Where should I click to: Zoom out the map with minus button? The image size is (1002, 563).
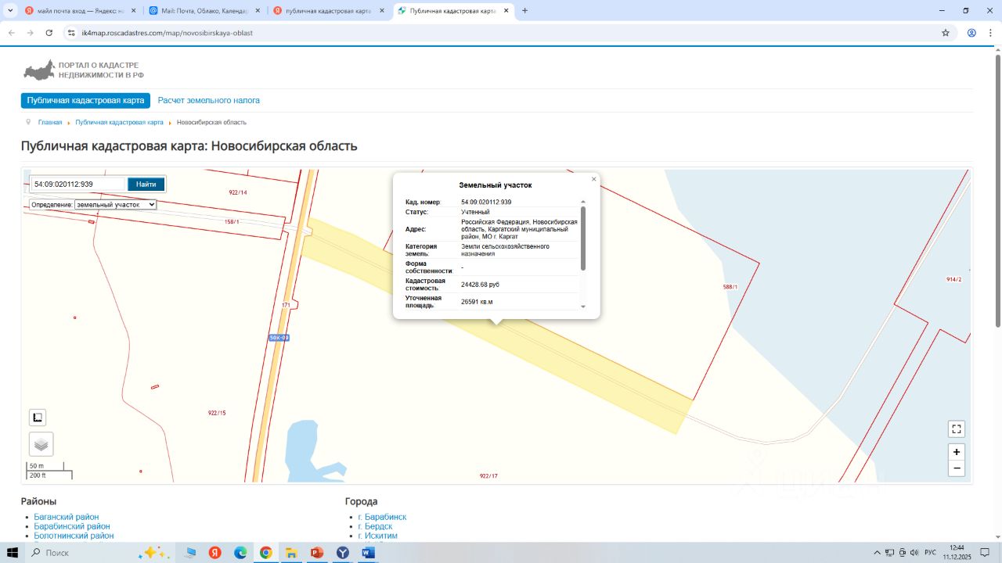coord(956,468)
